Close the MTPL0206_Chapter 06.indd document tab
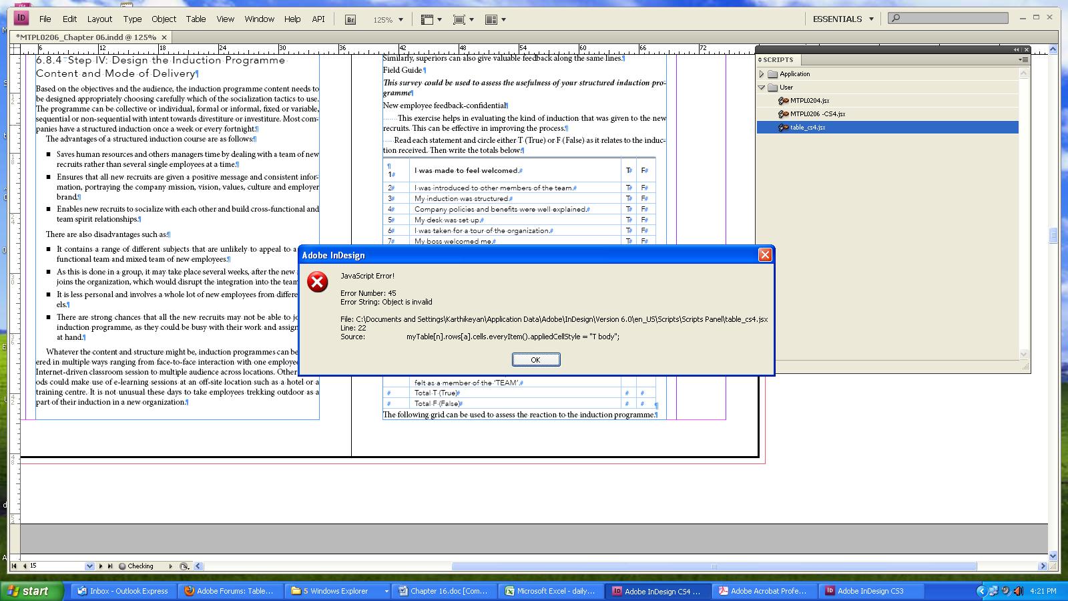Screen dimensions: 1068x601 [164, 37]
